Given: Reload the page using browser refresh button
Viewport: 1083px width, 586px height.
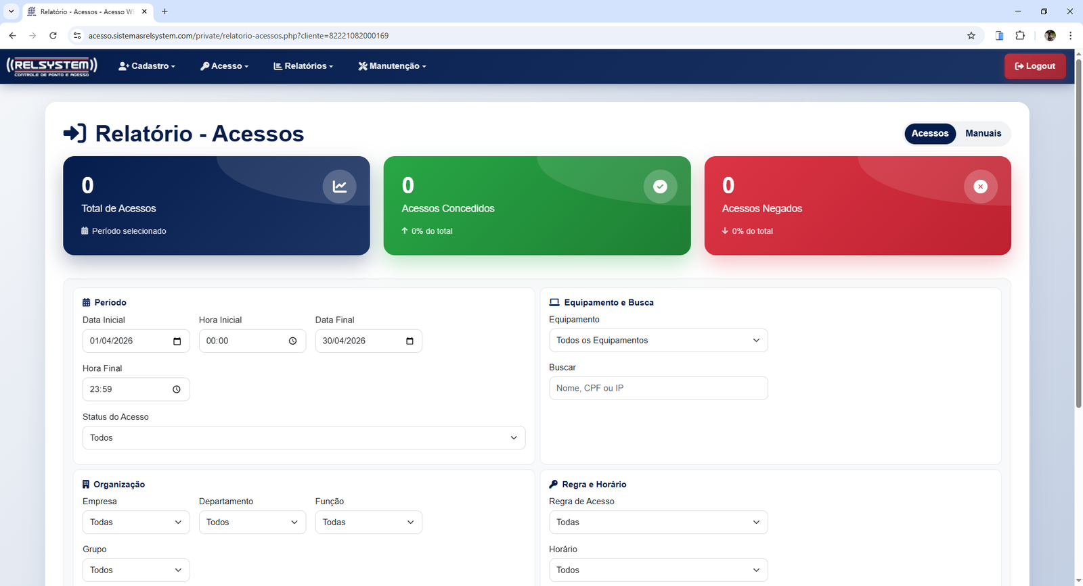Looking at the screenshot, I should 53,36.
